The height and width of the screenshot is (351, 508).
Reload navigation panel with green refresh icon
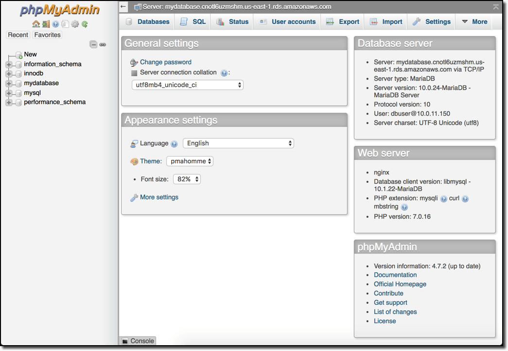tap(85, 24)
